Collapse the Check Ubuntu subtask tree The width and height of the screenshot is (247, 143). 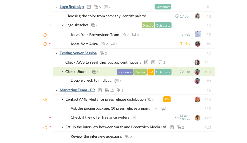click(62, 72)
